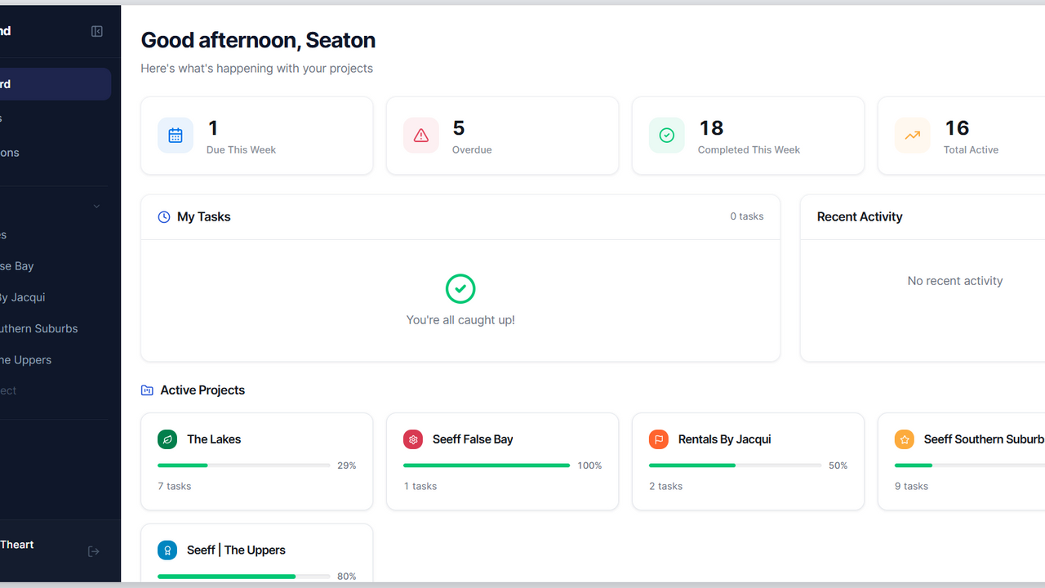Viewport: 1045px width, 588px height.
Task: Click the green leaf icon for The Lakes
Action: 167,439
